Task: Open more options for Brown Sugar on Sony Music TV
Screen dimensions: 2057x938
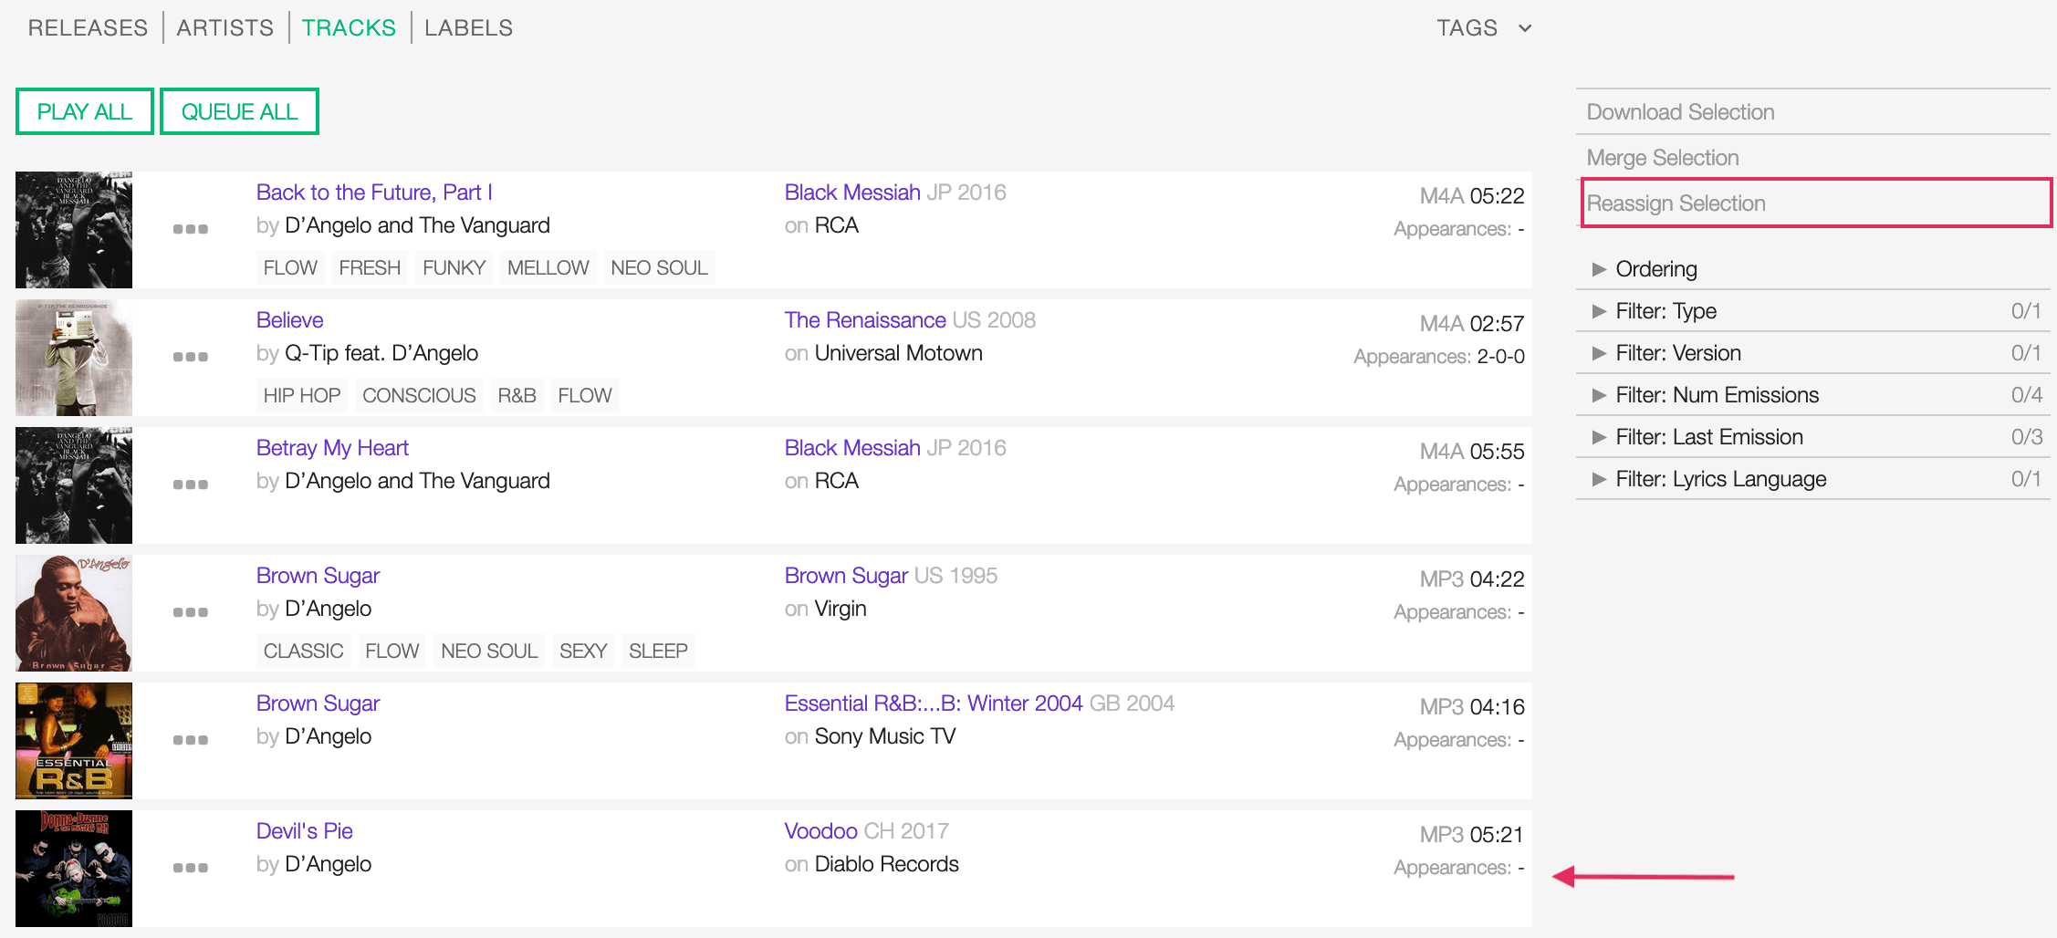Action: [x=191, y=740]
